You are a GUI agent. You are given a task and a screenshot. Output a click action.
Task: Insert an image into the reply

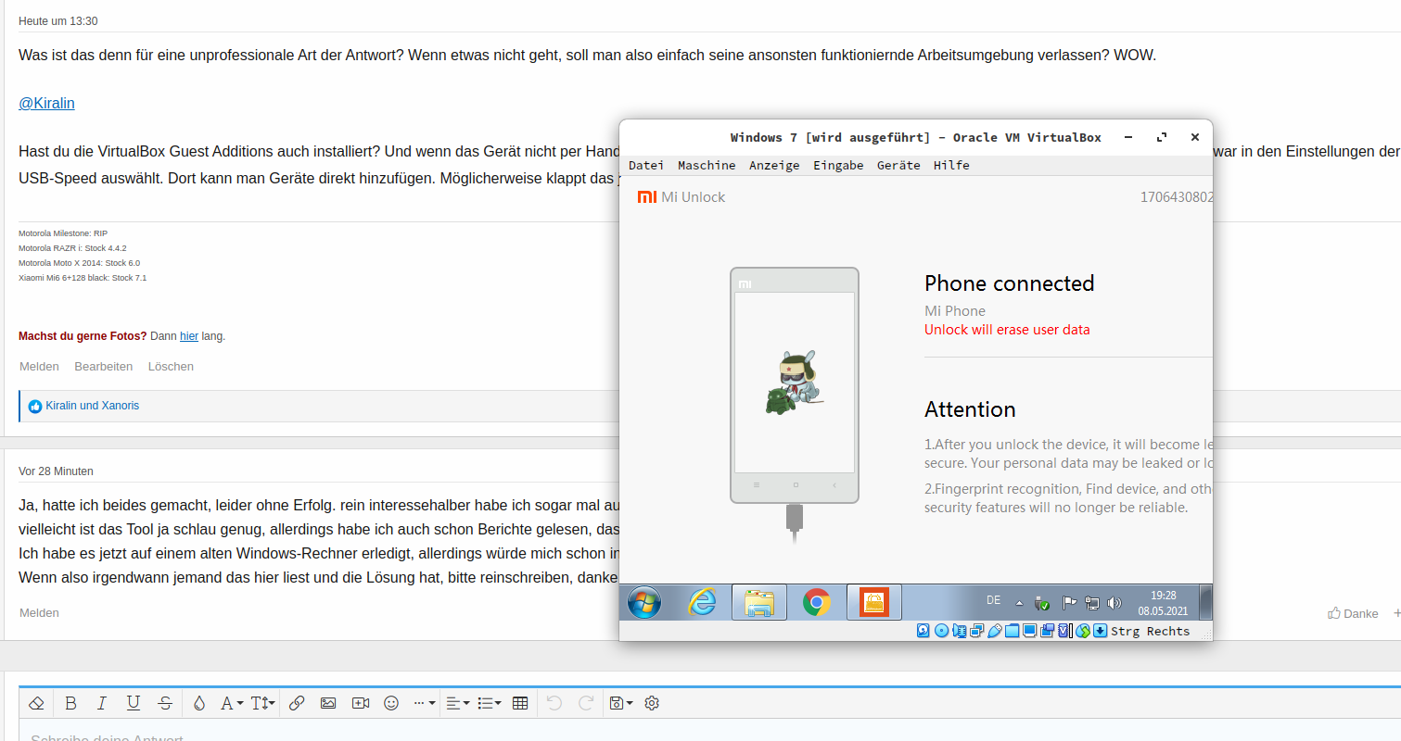pos(328,703)
